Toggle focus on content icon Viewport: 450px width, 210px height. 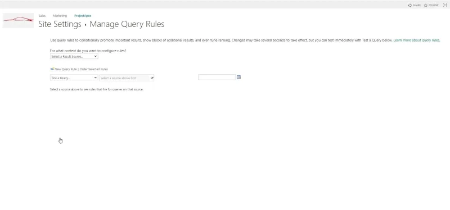pos(445,5)
